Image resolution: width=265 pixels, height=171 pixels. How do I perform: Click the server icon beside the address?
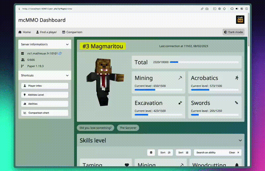point(23,53)
